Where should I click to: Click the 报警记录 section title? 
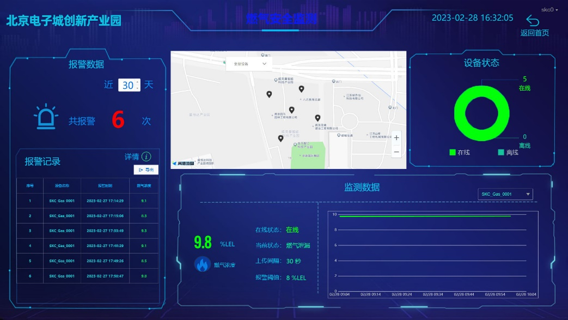click(x=42, y=161)
